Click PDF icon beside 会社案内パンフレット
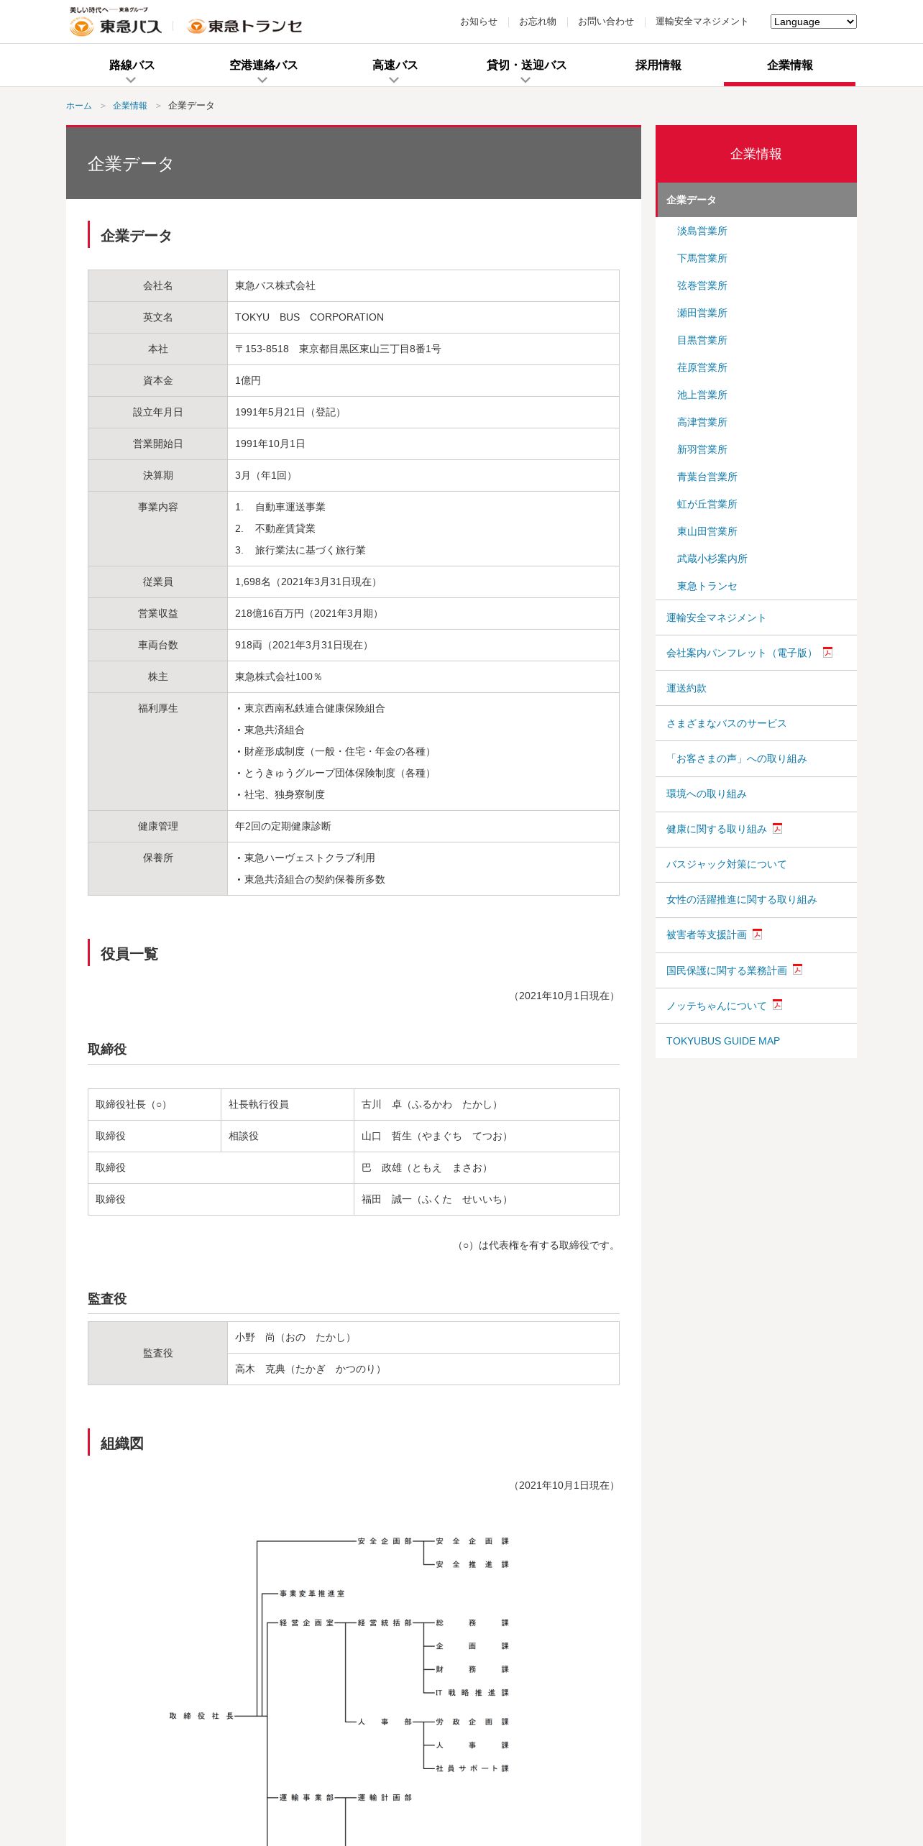This screenshot has height=1846, width=923. point(827,652)
